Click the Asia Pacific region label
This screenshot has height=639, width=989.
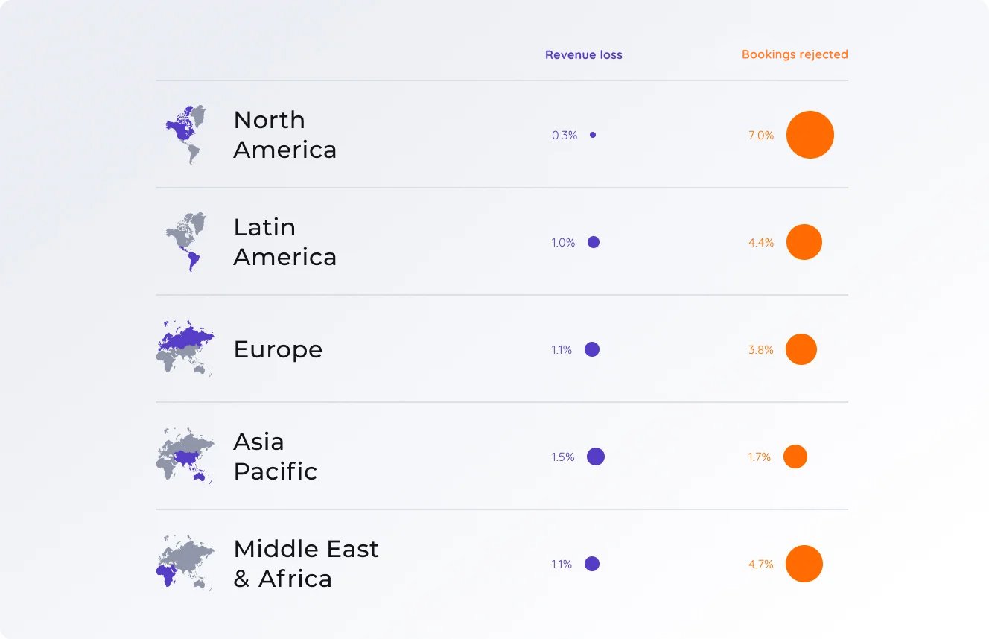click(x=275, y=457)
